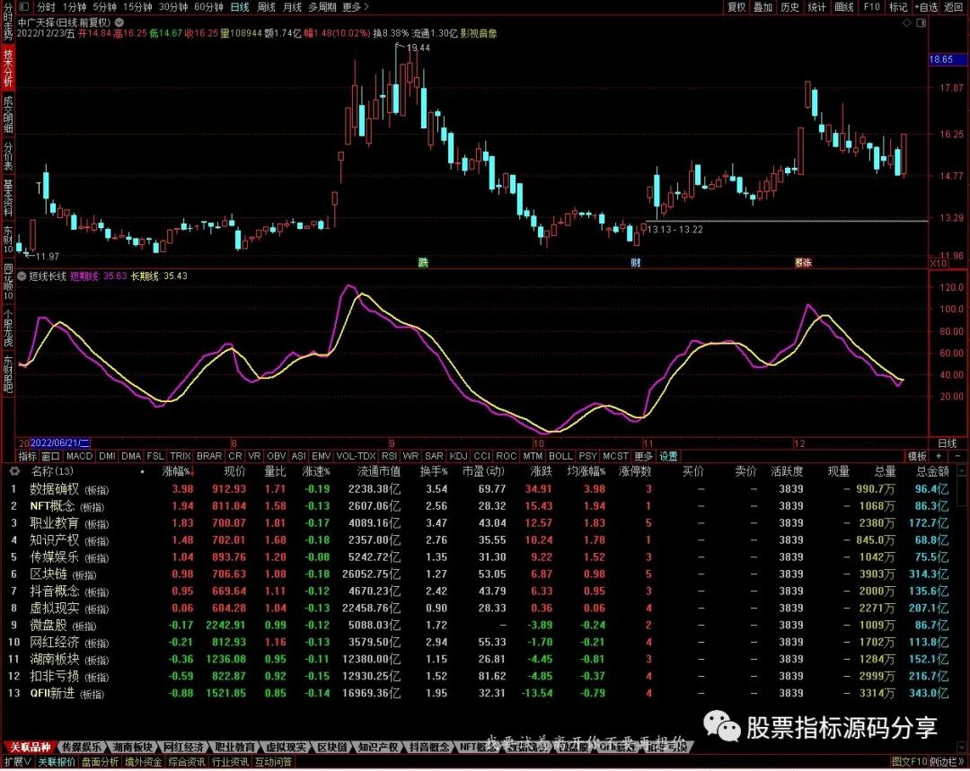This screenshot has height=771, width=970.
Task: Click the 财 marker below the candlesticks
Action: (635, 263)
